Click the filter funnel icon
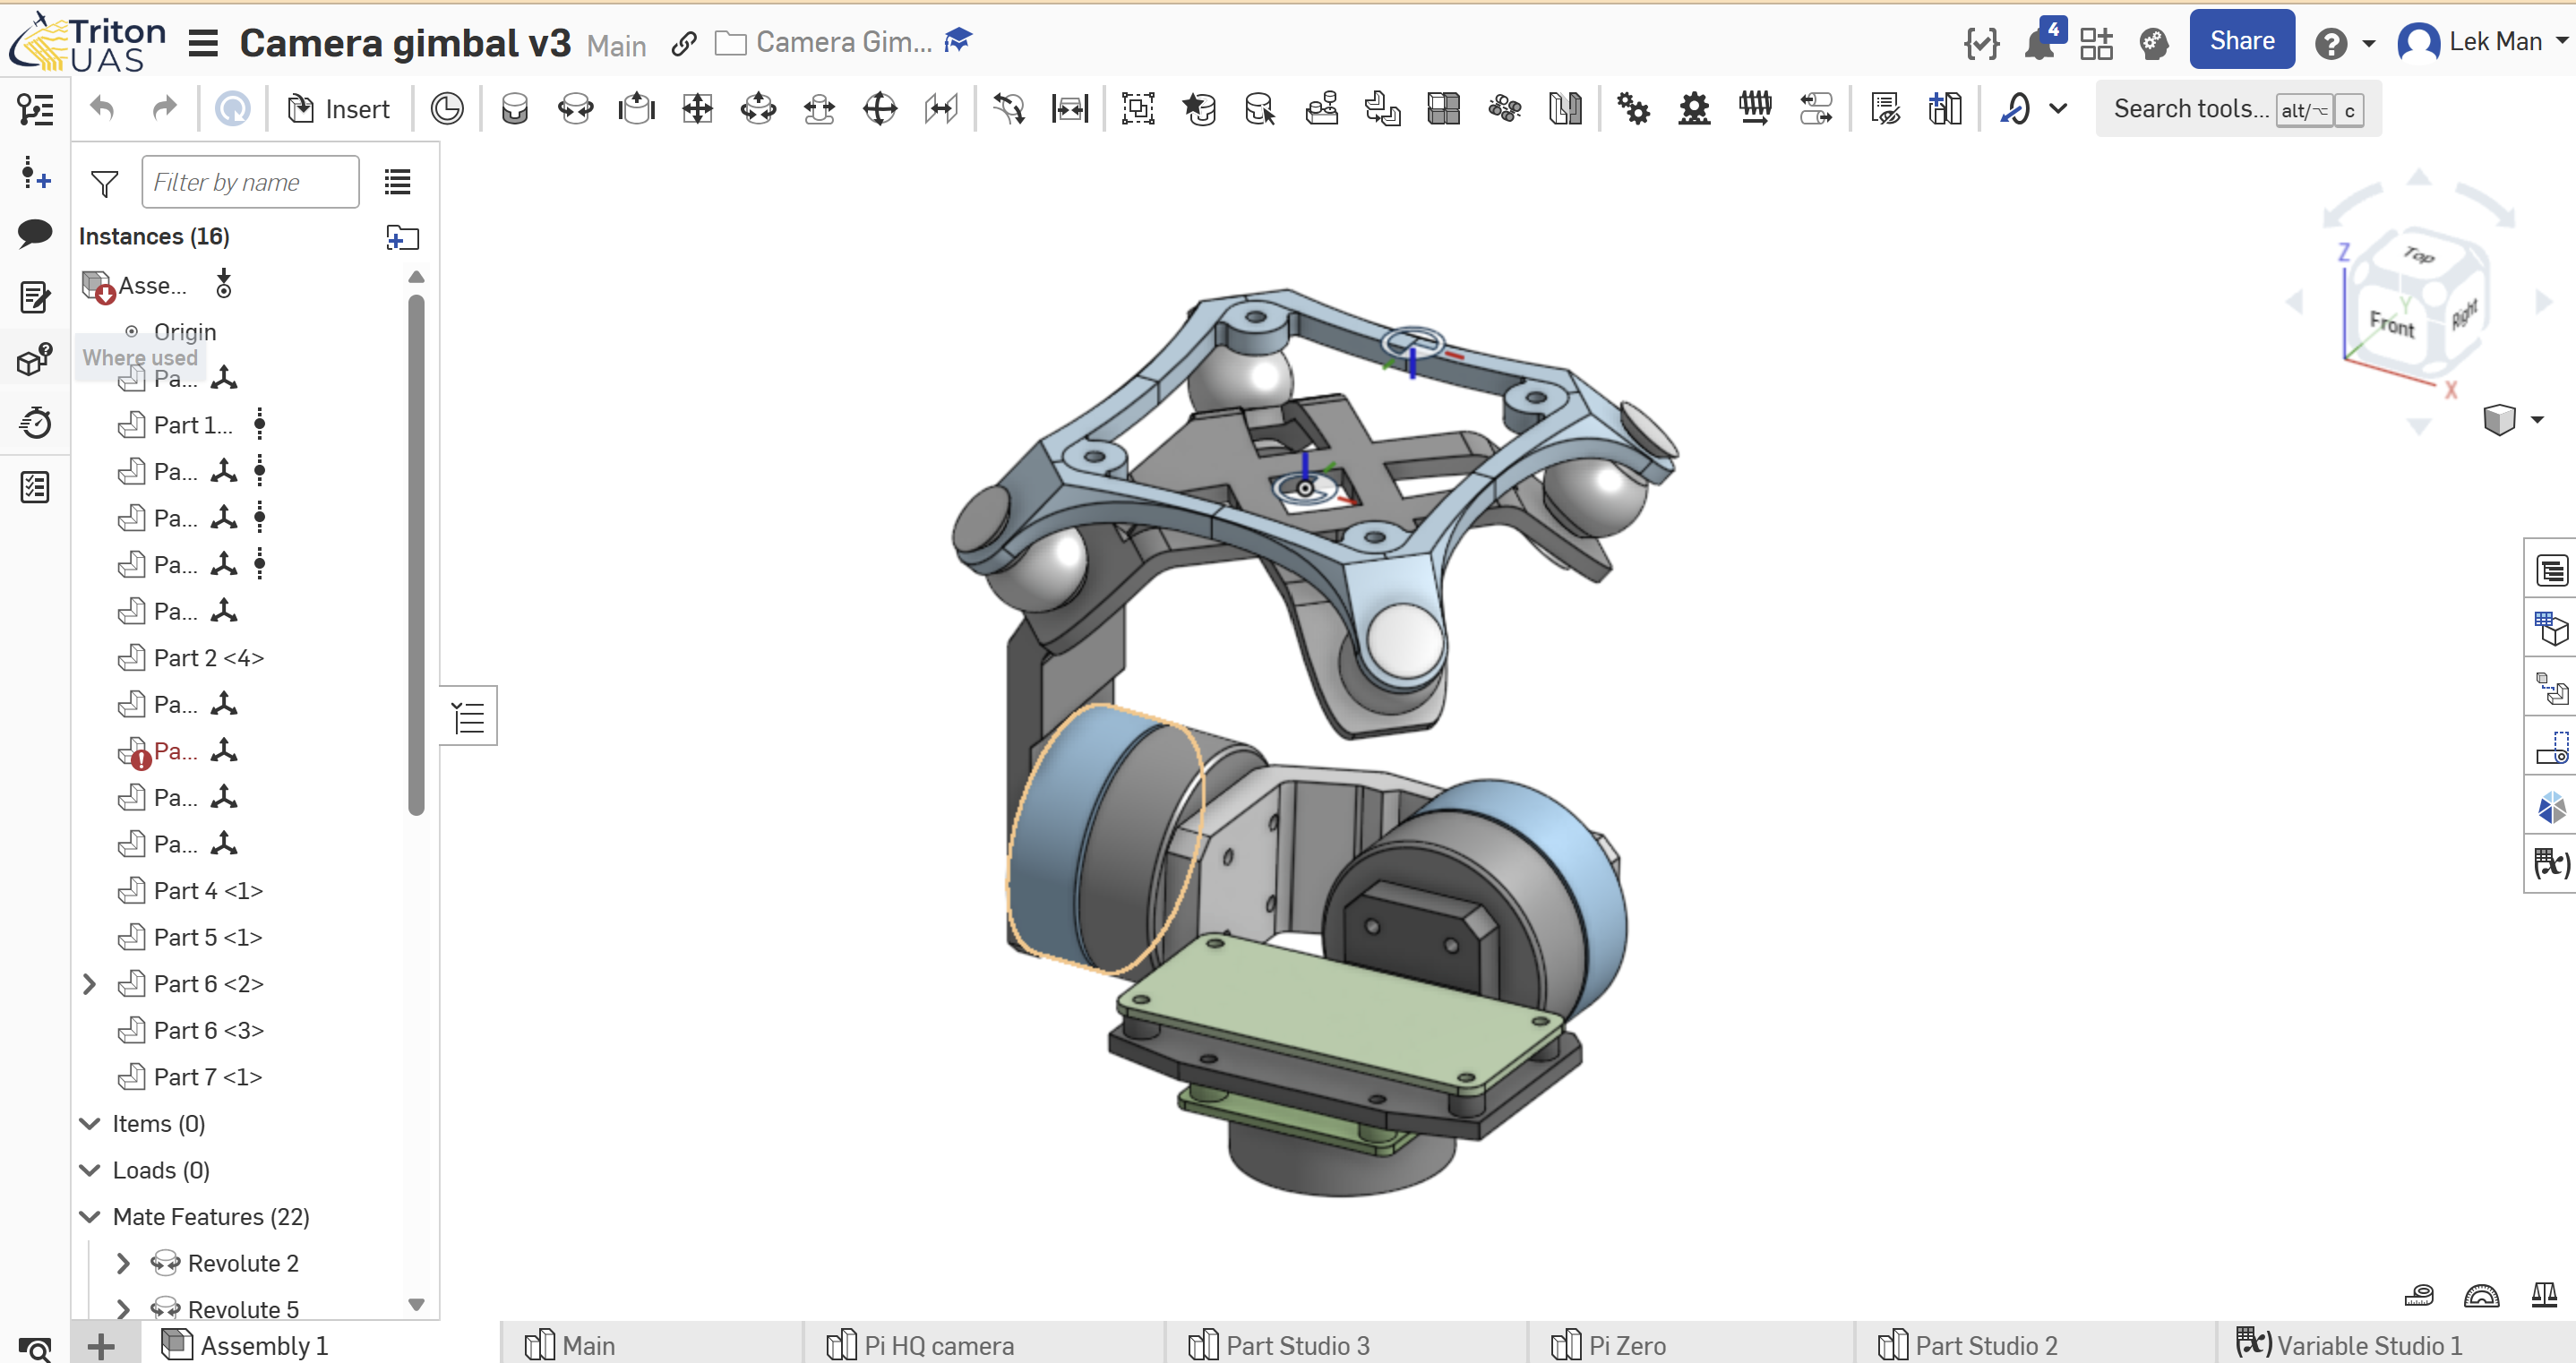Screen dimensions: 2576x1363 pyautogui.click(x=104, y=183)
